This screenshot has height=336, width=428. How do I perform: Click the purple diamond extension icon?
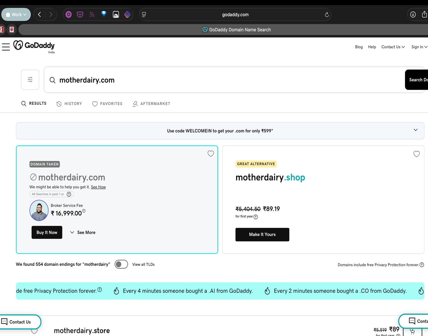[127, 15]
